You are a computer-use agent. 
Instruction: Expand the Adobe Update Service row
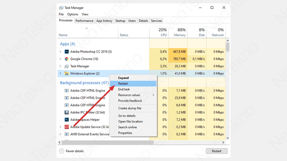click(x=61, y=127)
